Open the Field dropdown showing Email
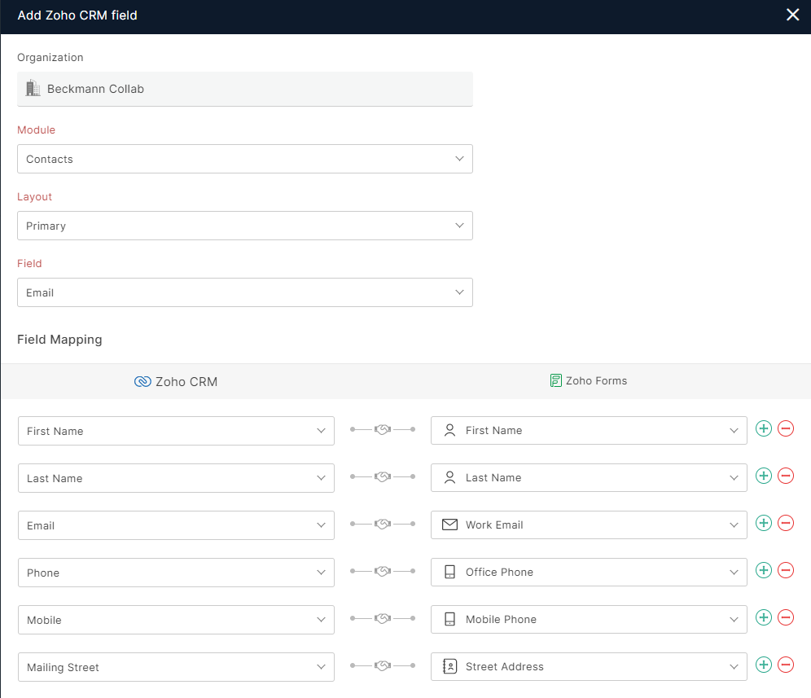The width and height of the screenshot is (811, 698). pos(244,292)
